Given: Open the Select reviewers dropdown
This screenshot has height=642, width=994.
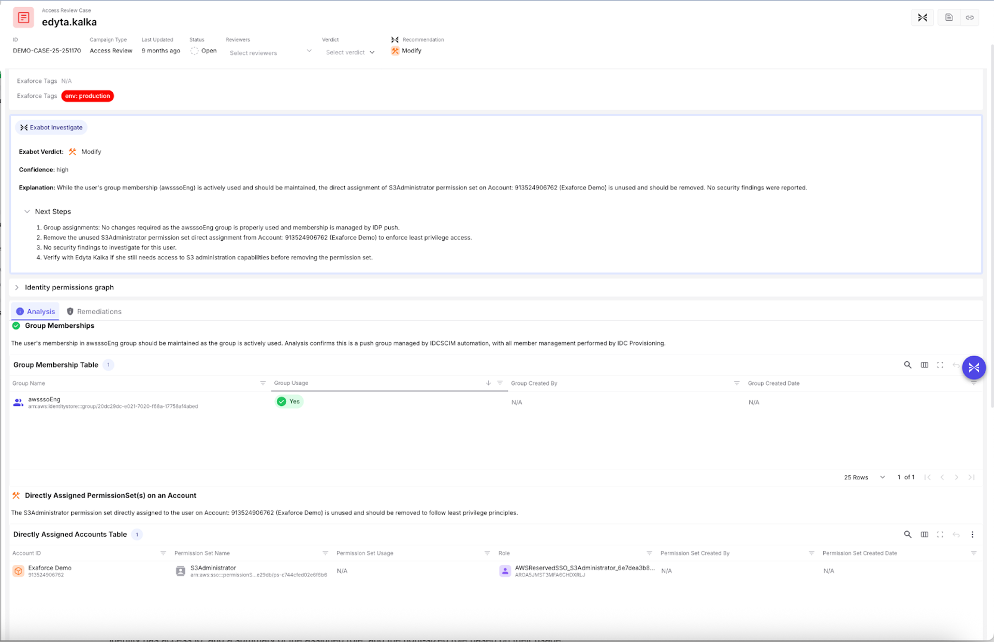Looking at the screenshot, I should [x=270, y=52].
